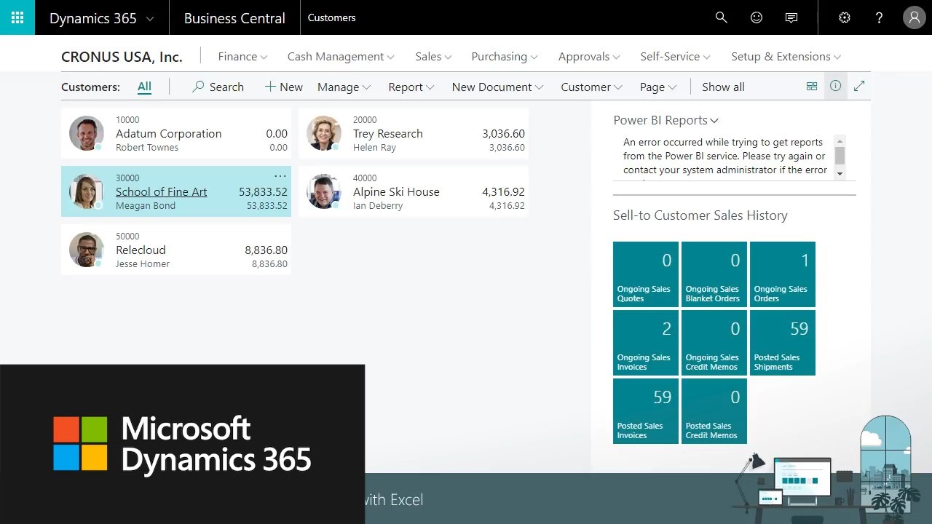The image size is (932, 524).
Task: Toggle full-screen expand page view
Action: tap(859, 87)
